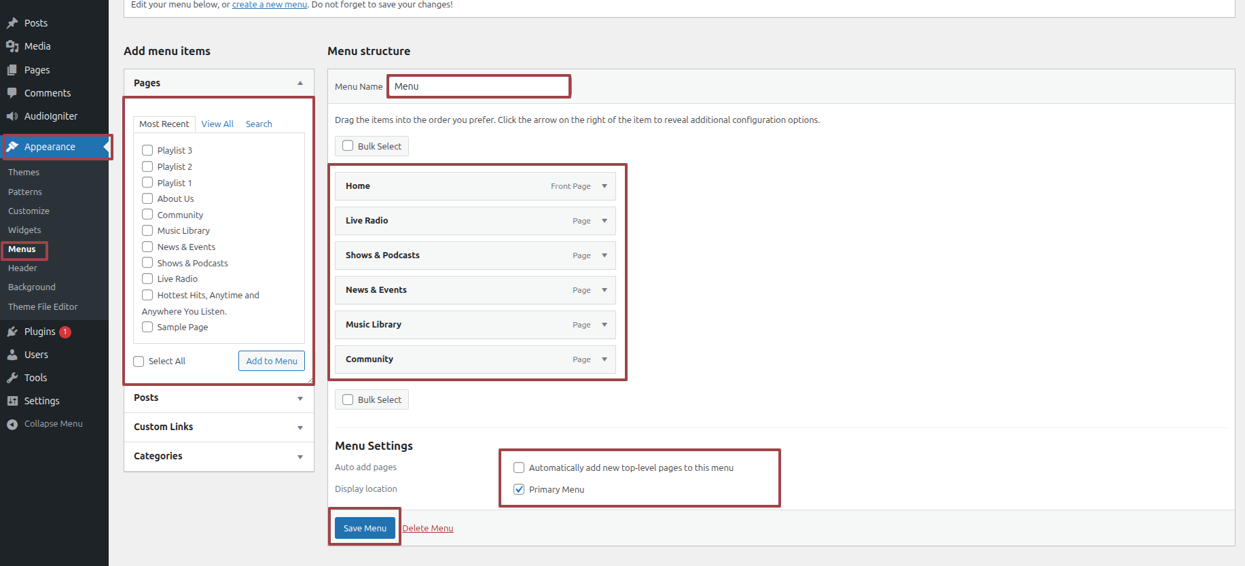Expand the Home menu item options

(605, 186)
